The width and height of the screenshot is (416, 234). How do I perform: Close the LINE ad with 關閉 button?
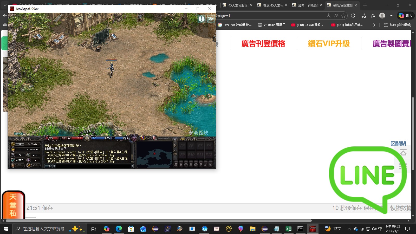pos(398,144)
